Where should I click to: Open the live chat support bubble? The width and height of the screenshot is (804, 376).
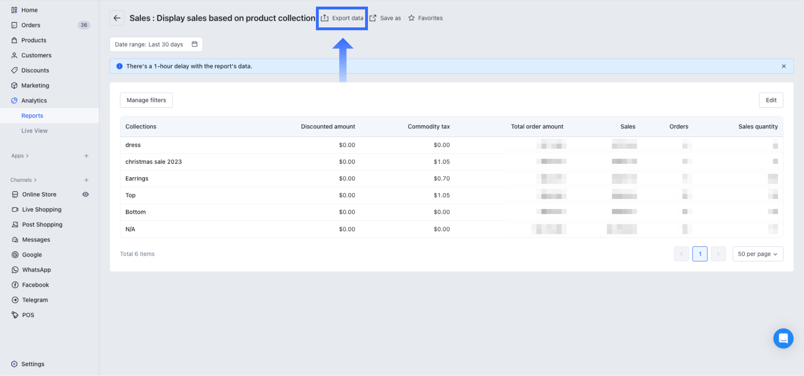pyautogui.click(x=783, y=338)
